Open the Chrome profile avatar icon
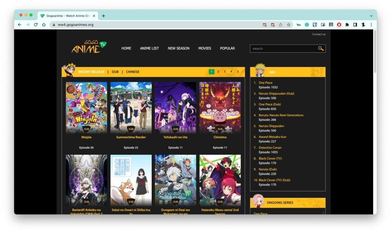 [363, 25]
